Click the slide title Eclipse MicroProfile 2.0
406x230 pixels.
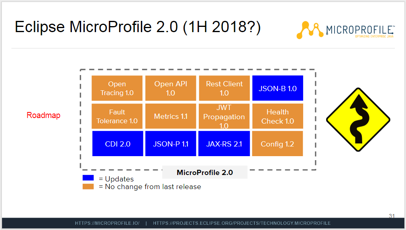click(137, 27)
